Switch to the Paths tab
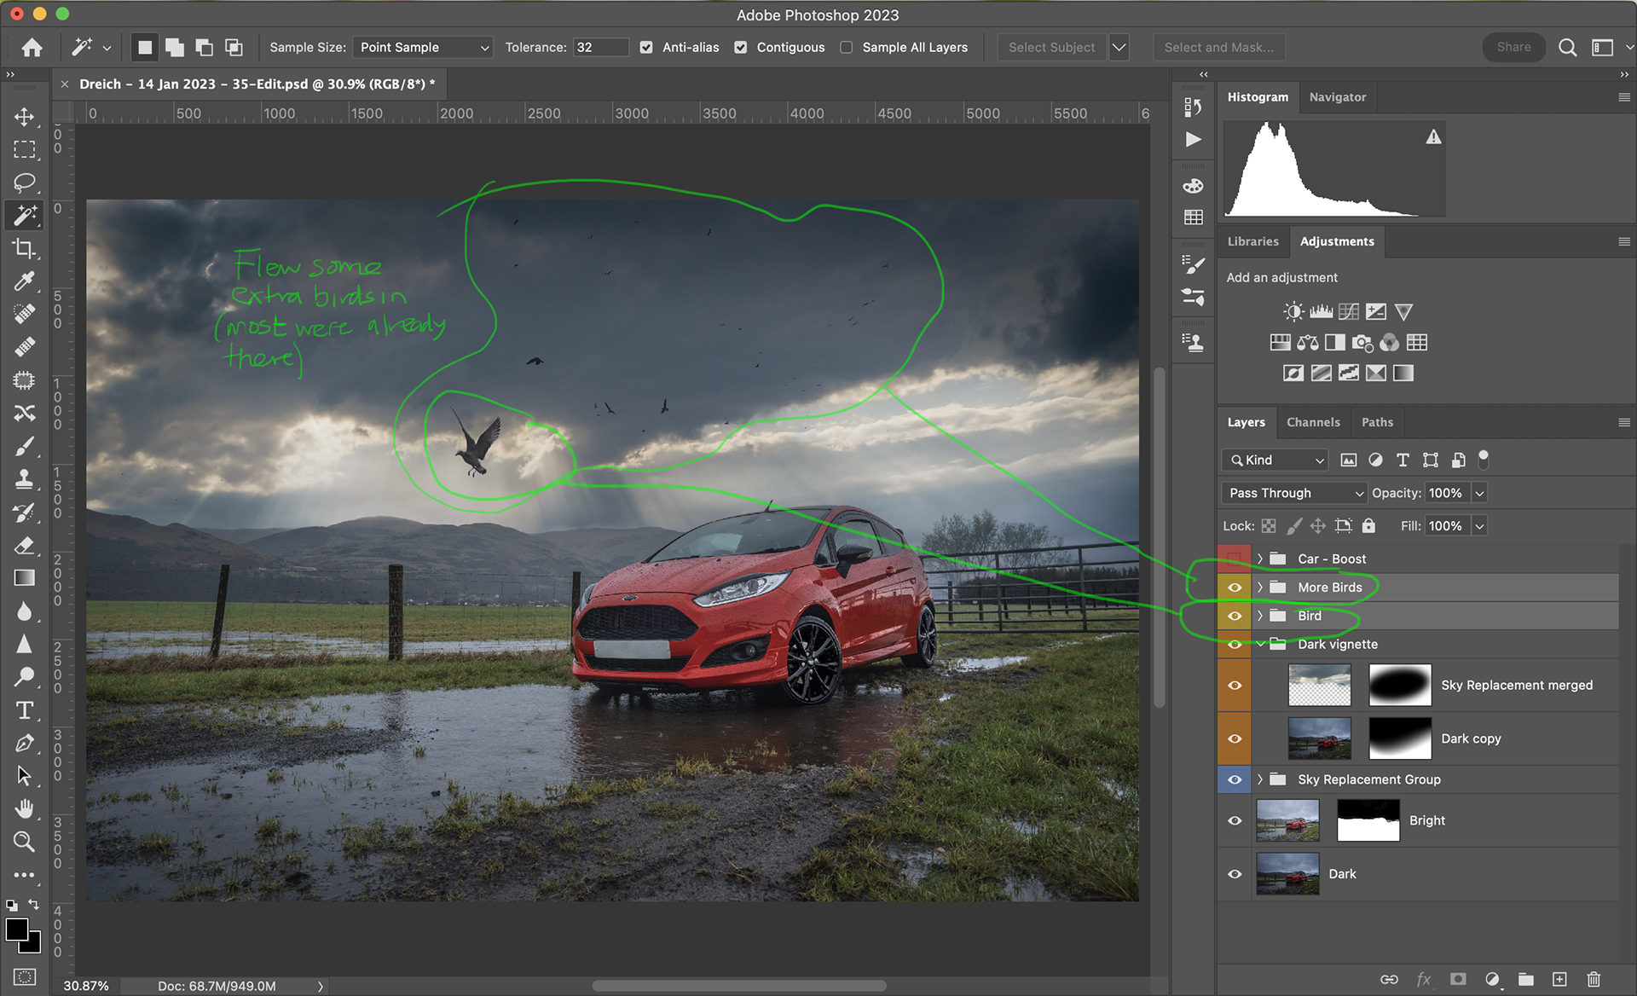Viewport: 1637px width, 996px height. (1377, 422)
